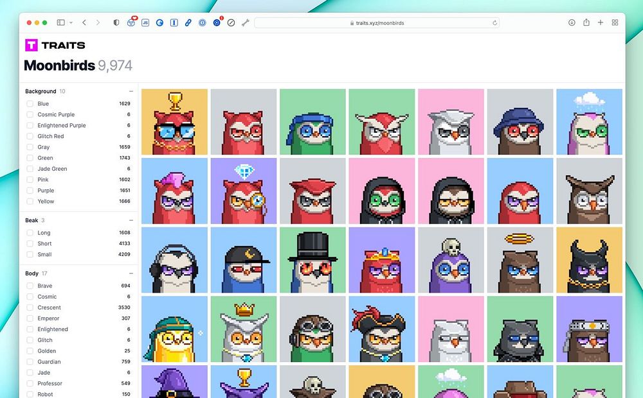
Task: Enable the Crescent body filter
Action: pos(30,307)
